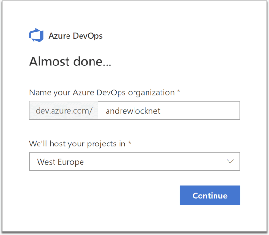Image resolution: width=269 pixels, height=235 pixels.
Task: Click the word Continue on blue button
Action: pyautogui.click(x=210, y=196)
